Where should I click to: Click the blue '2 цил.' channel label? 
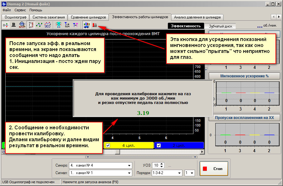click(x=179, y=145)
